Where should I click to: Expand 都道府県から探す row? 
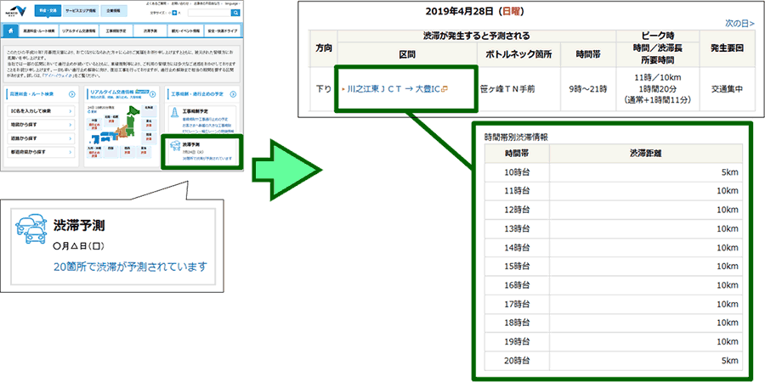41,153
